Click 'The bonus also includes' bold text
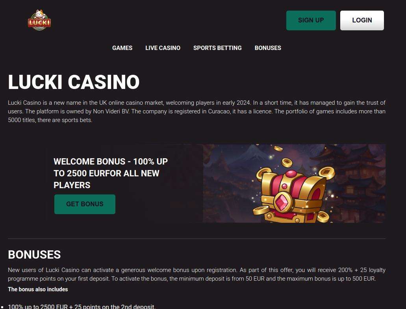This screenshot has height=309, width=406. (38, 289)
